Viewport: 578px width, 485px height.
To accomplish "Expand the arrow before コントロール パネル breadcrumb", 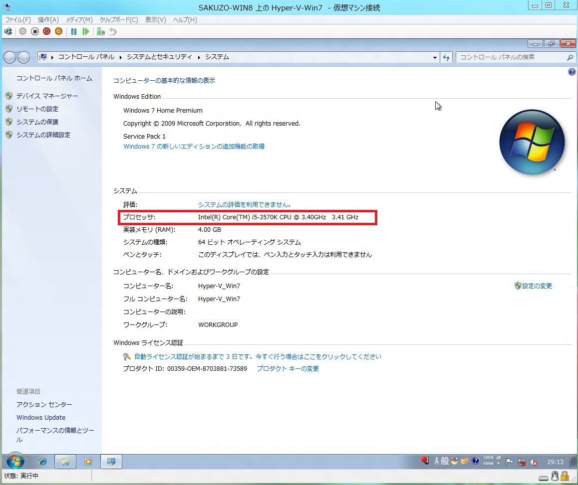I will tap(52, 57).
